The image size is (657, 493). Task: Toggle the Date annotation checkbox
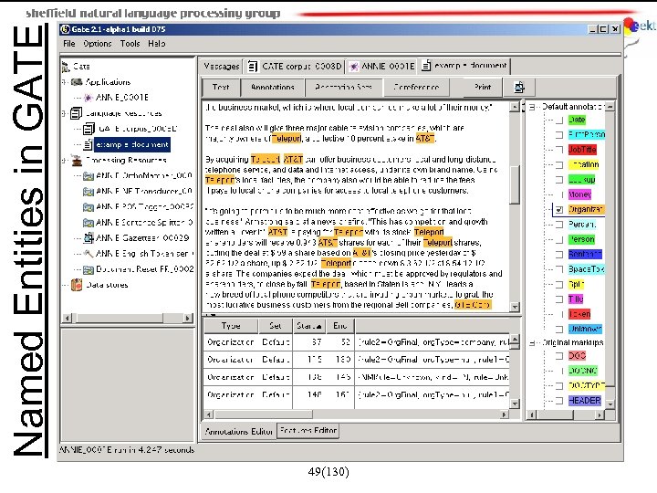pos(559,121)
